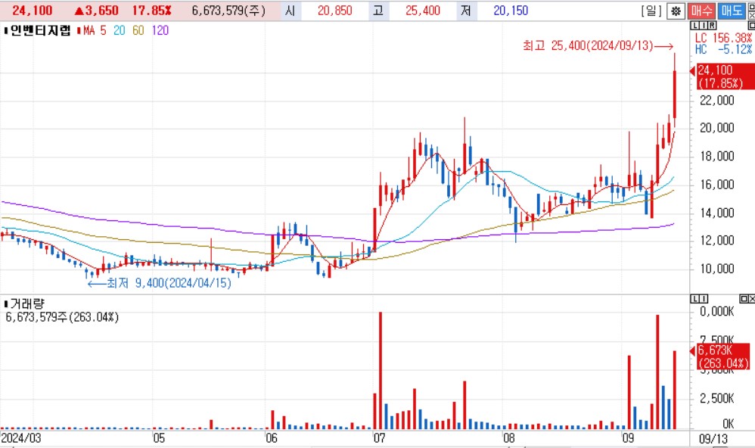Viewport: 755px width, 448px height.
Task: Click the 08 month axis label
Action: [x=509, y=438]
